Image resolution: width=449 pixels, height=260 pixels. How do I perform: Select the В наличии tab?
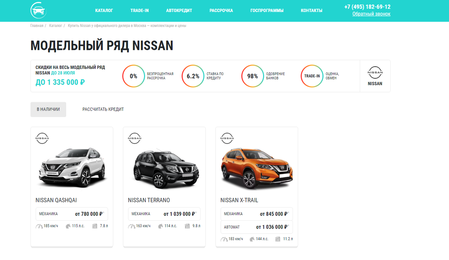tap(48, 109)
